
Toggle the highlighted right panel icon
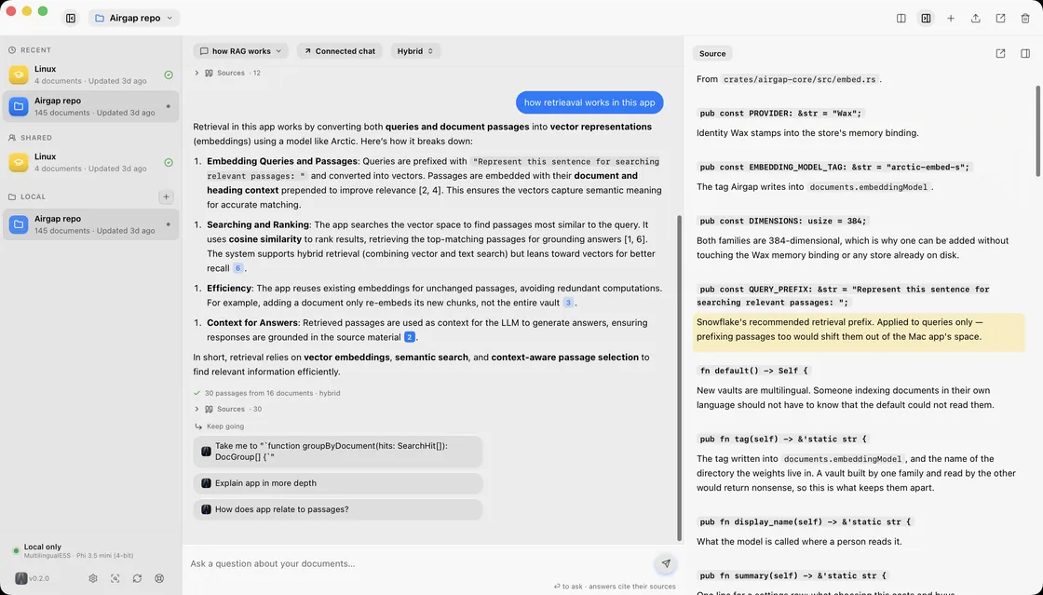point(926,18)
